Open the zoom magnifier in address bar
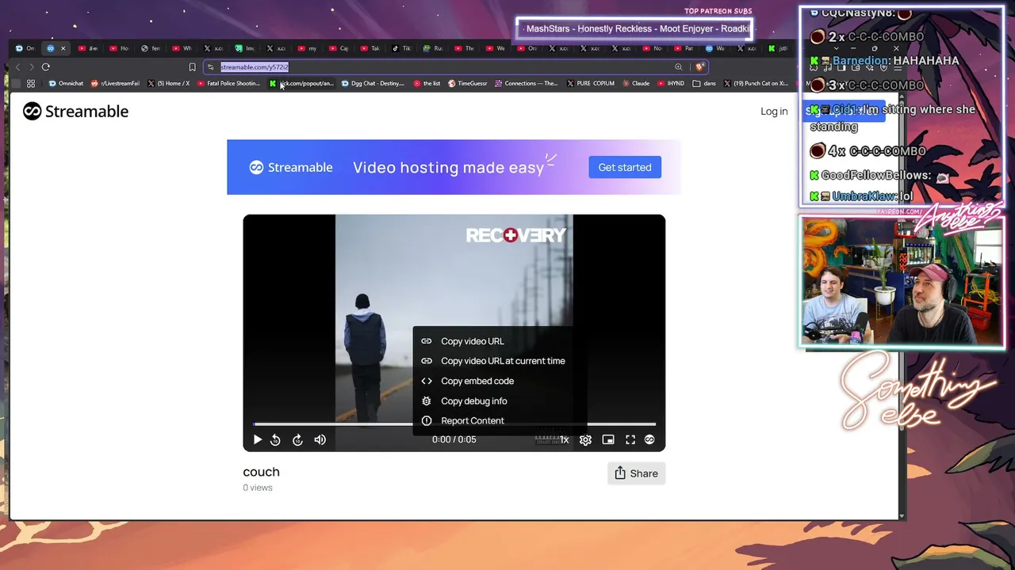This screenshot has height=570, width=1015. pyautogui.click(x=678, y=67)
